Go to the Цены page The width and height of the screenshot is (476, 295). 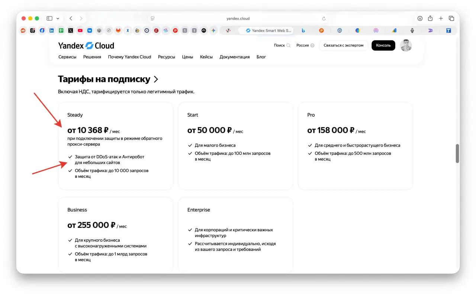187,57
